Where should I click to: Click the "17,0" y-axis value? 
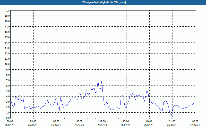click(x=7, y=27)
